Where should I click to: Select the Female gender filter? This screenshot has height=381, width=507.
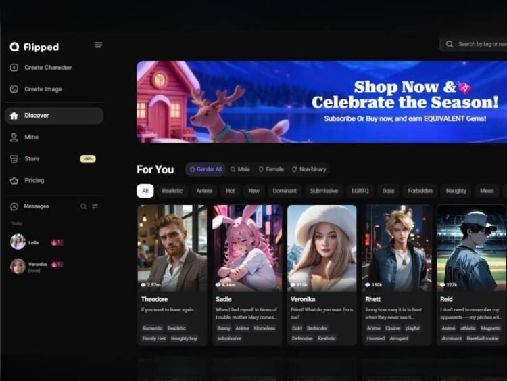(270, 169)
